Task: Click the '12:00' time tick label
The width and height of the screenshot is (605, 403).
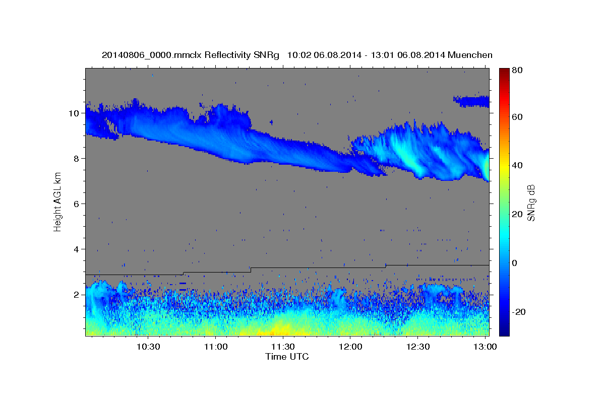Action: 351,347
